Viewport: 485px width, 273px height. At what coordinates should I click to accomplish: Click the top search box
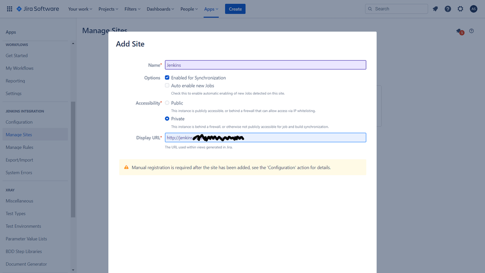pos(396,9)
